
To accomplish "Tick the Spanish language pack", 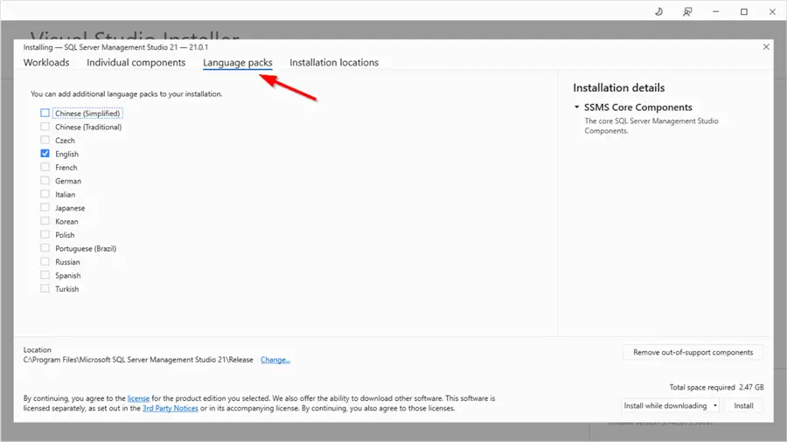I will coord(45,276).
